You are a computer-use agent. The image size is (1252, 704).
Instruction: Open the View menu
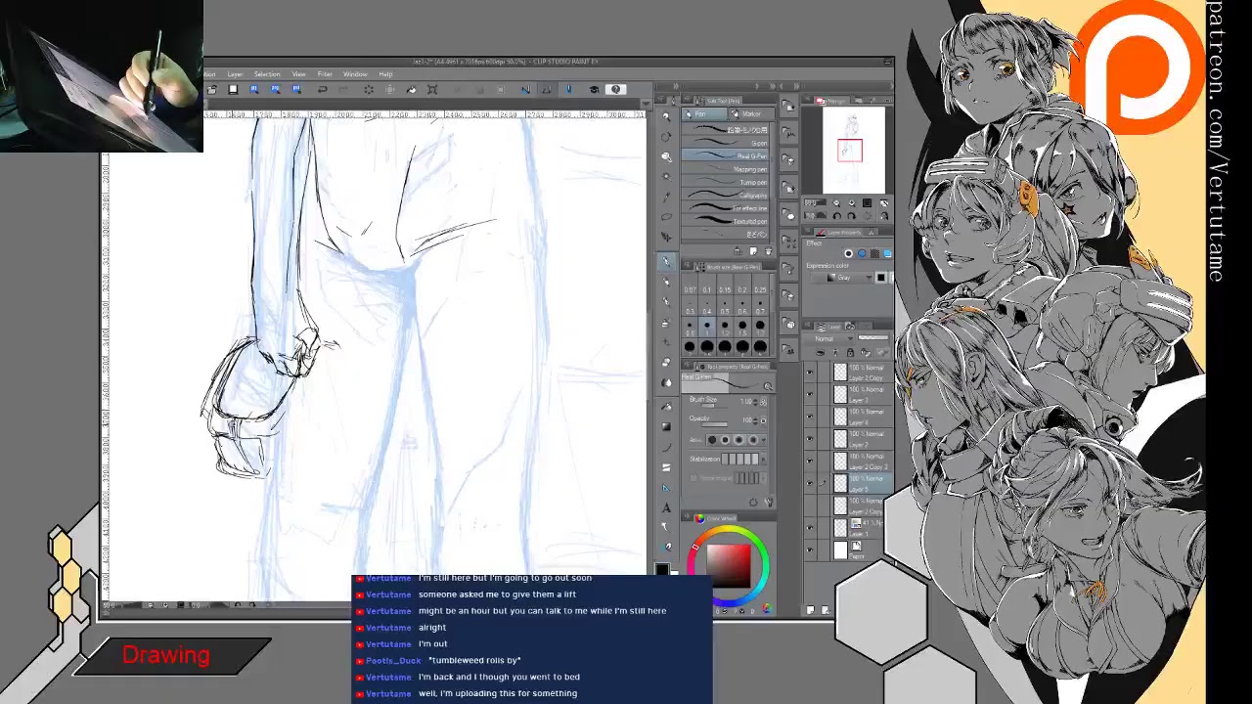298,74
